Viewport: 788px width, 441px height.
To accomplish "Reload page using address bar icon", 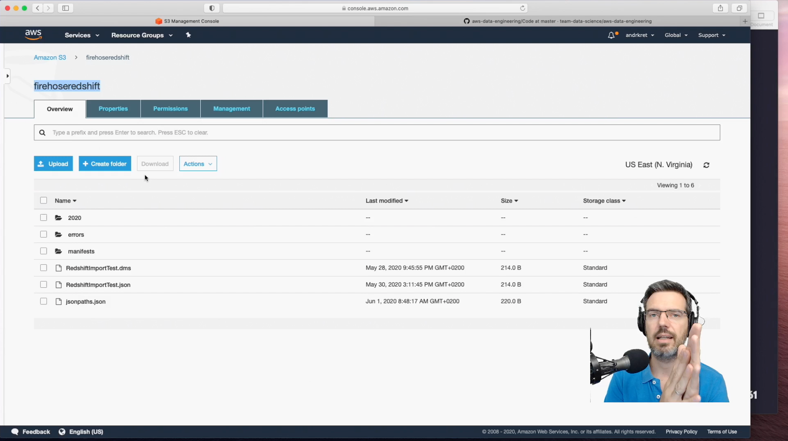I will pos(522,8).
